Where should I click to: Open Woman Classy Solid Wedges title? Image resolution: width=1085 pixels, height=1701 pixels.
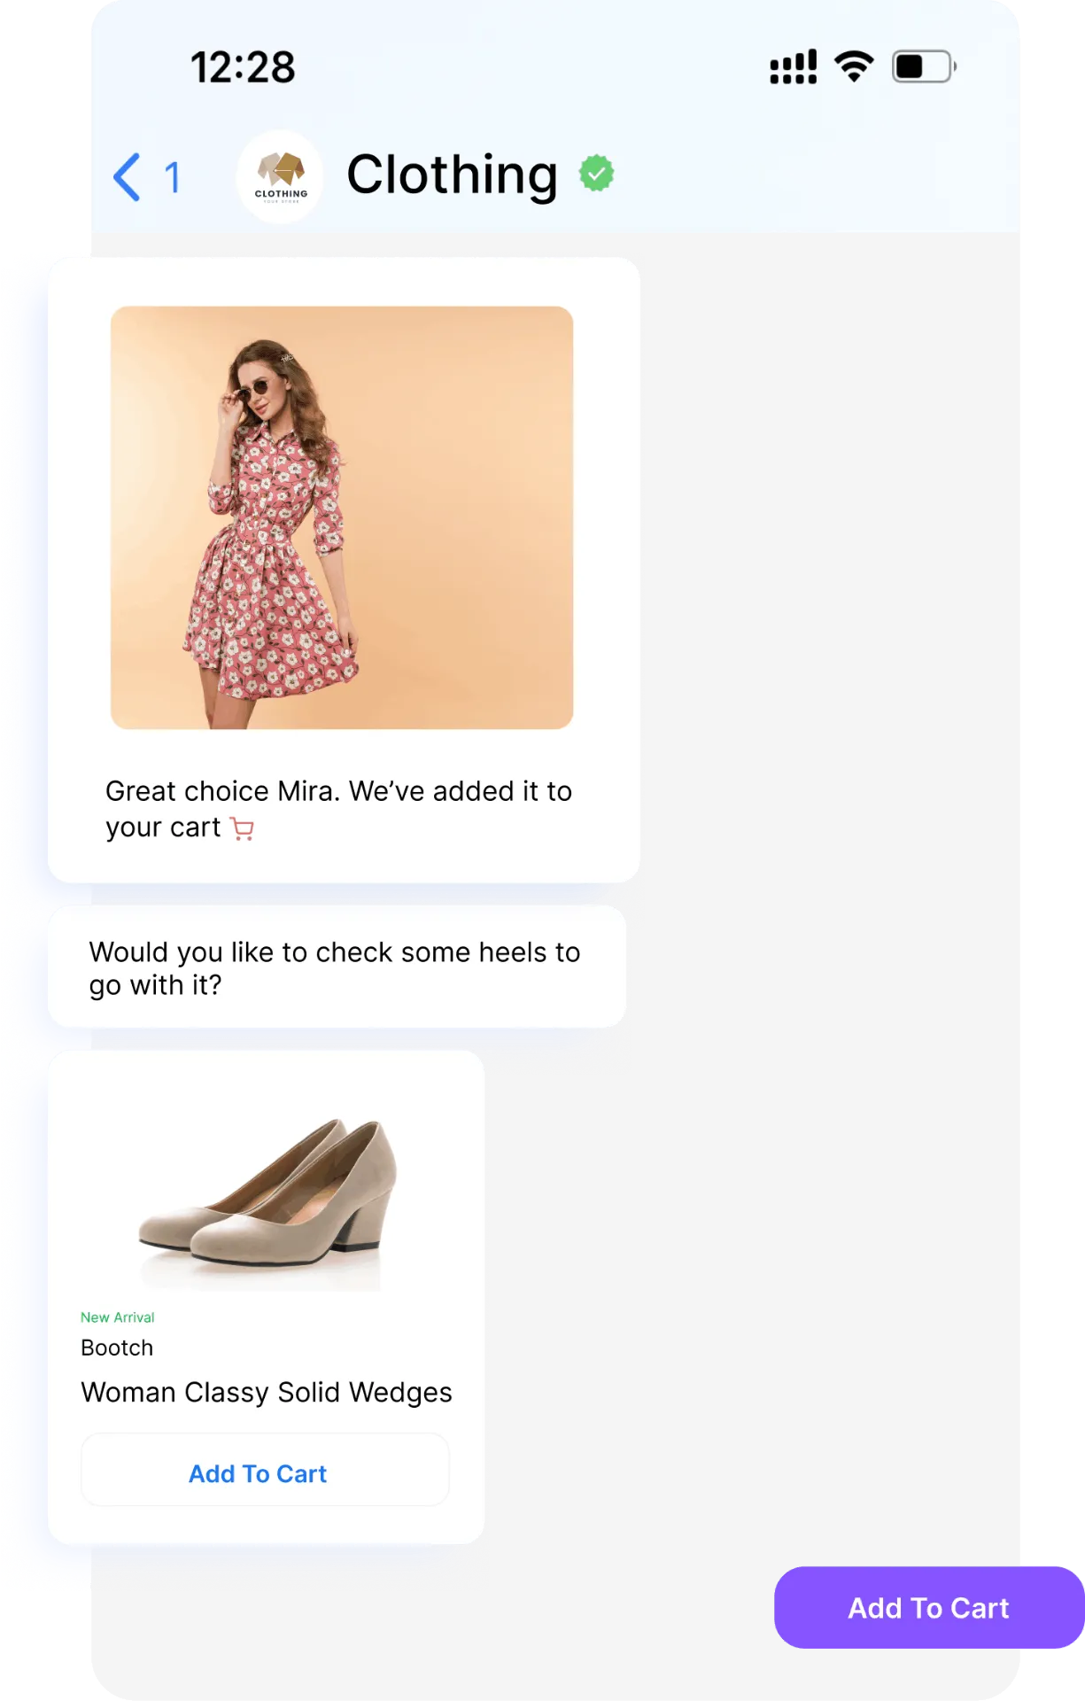267,1393
